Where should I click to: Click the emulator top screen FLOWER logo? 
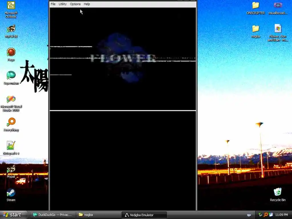pos(123,58)
